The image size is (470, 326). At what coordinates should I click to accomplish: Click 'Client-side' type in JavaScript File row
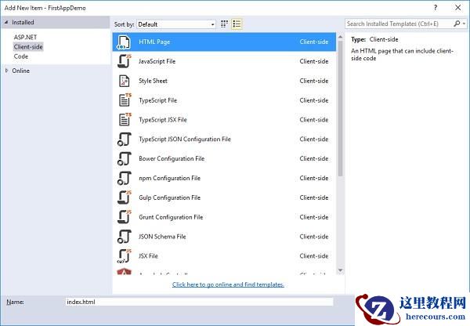pos(314,61)
